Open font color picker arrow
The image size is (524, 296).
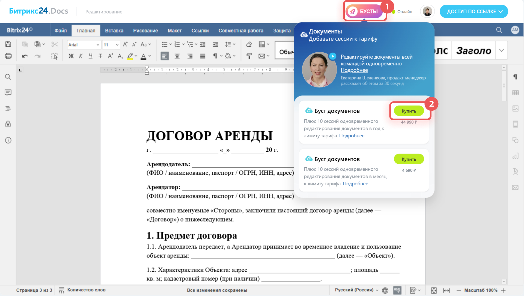(150, 56)
